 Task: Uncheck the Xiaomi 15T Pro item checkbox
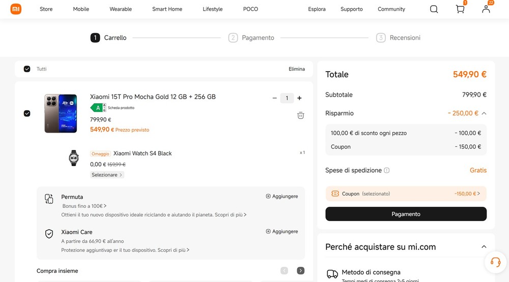pos(27,113)
